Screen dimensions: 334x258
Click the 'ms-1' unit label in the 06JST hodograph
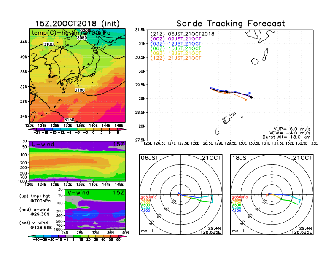pyautogui.click(x=147, y=231)
